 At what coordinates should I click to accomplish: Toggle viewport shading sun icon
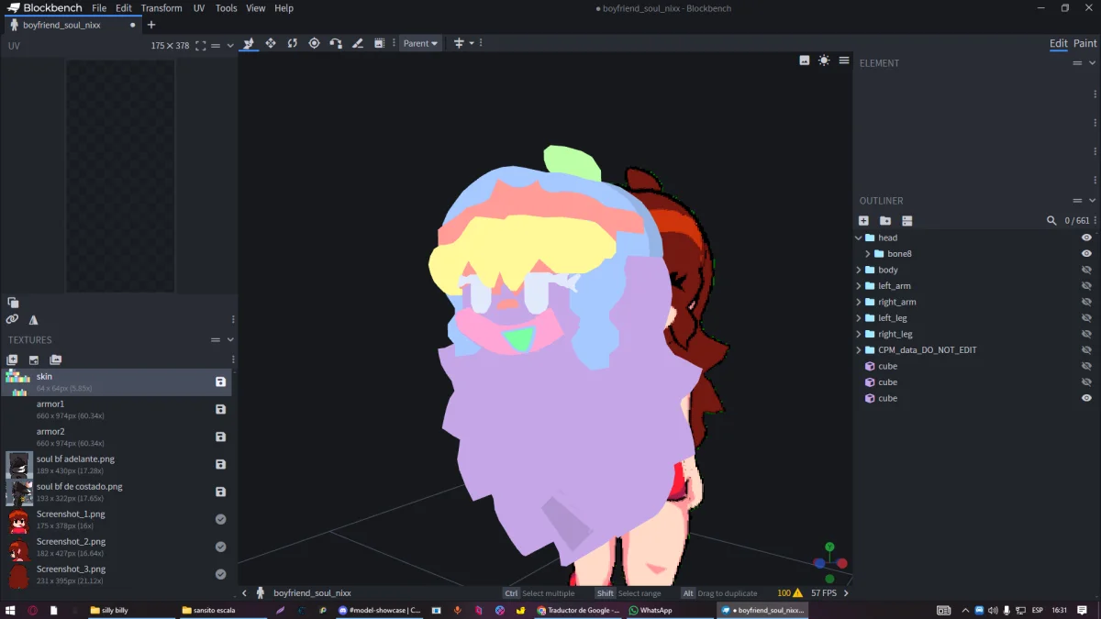coord(824,61)
